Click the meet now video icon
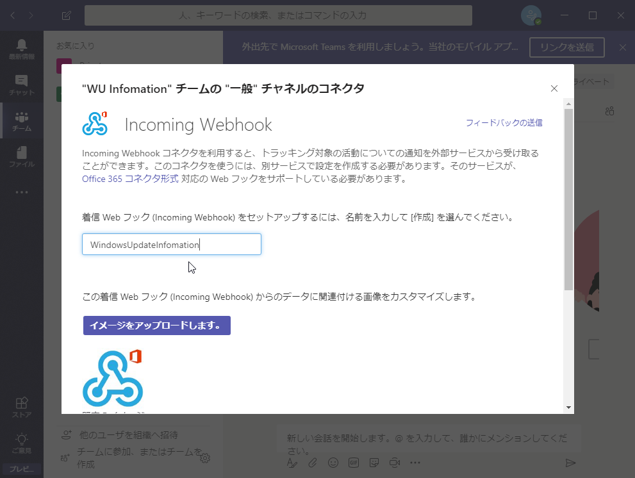 click(x=395, y=463)
